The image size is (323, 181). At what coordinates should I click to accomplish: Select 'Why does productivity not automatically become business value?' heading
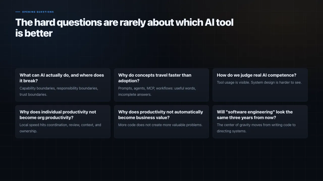click(x=160, y=115)
